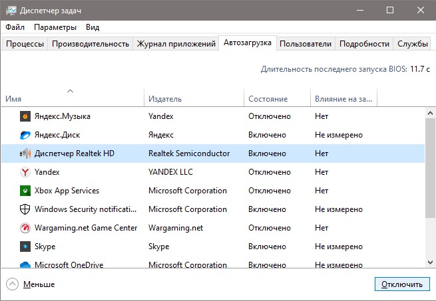Image resolution: width=436 pixels, height=301 pixels.
Task: Sort by Влияние на за... column header
Action: 343,98
